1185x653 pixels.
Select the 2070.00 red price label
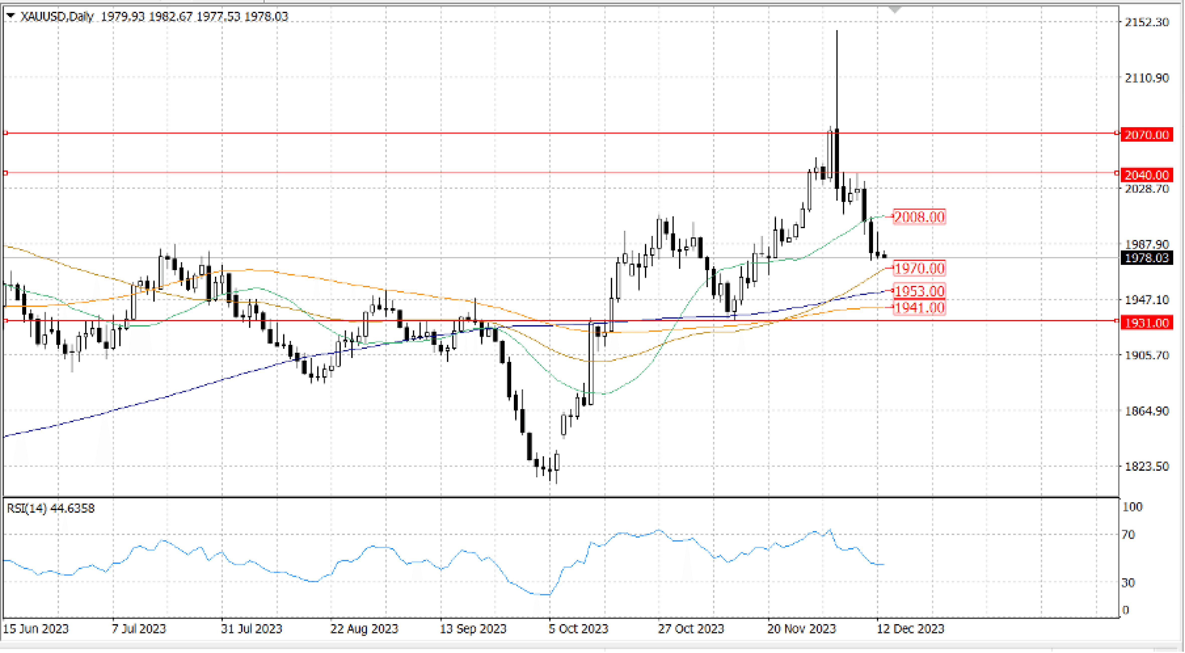coord(1146,135)
